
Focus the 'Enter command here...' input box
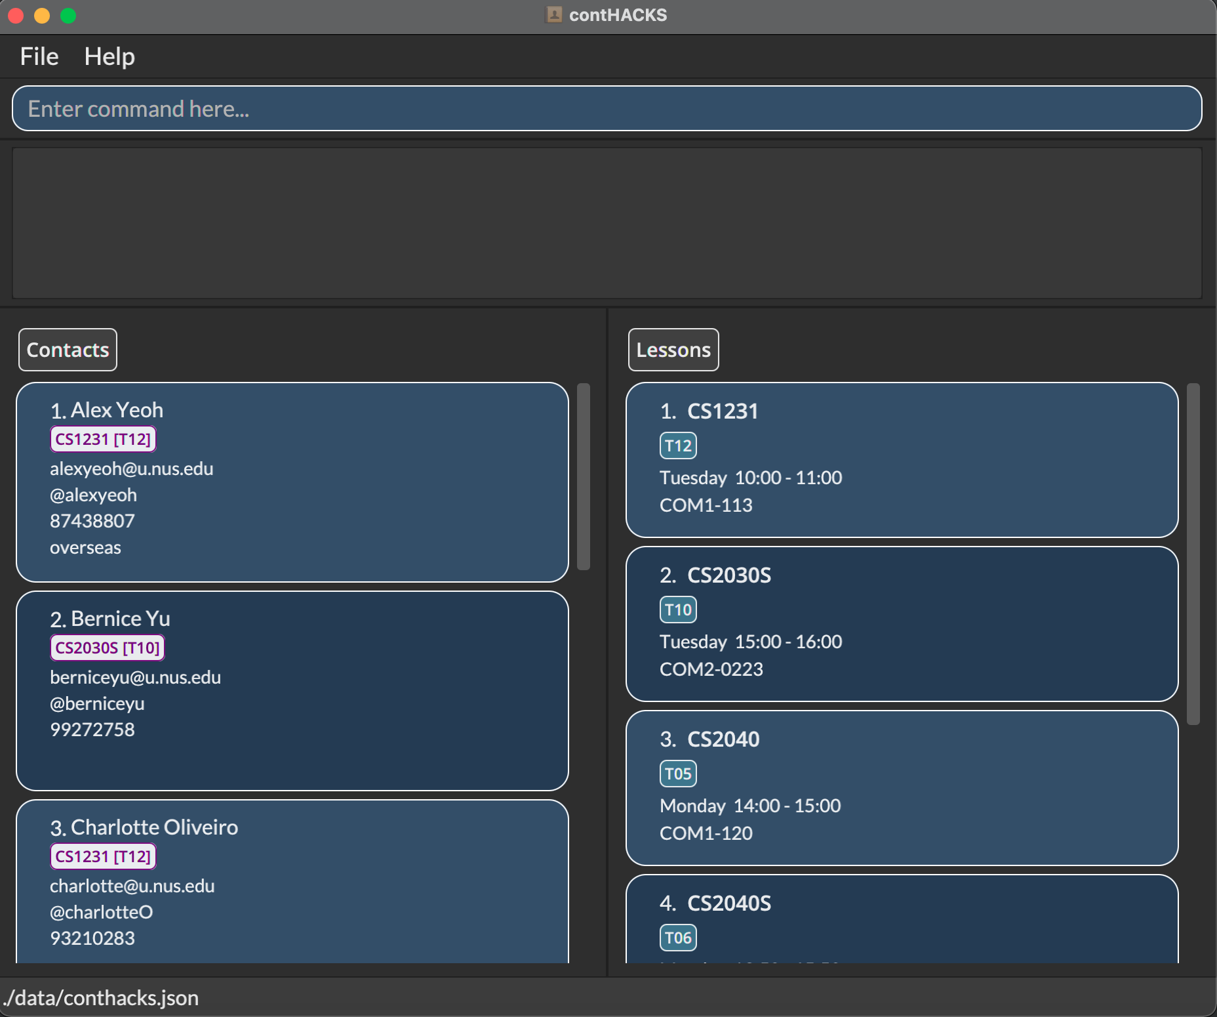[x=607, y=108]
